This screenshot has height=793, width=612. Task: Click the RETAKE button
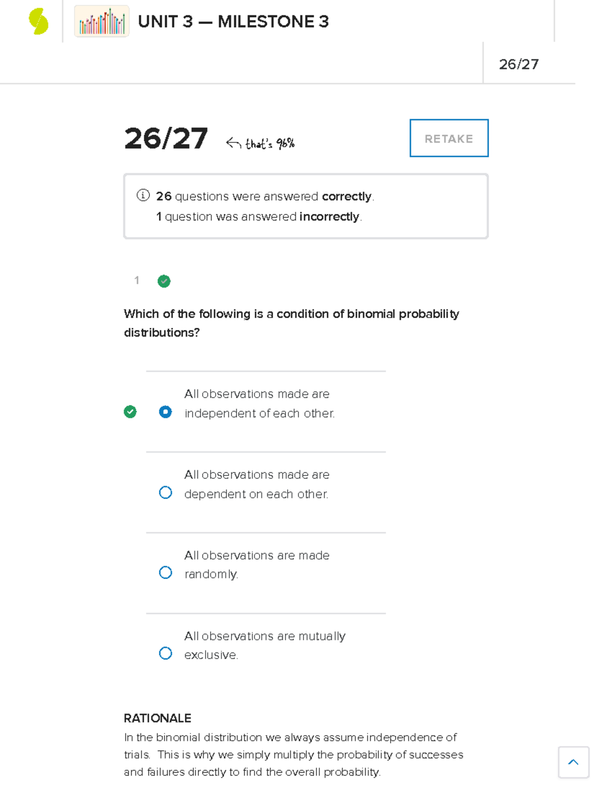click(448, 138)
